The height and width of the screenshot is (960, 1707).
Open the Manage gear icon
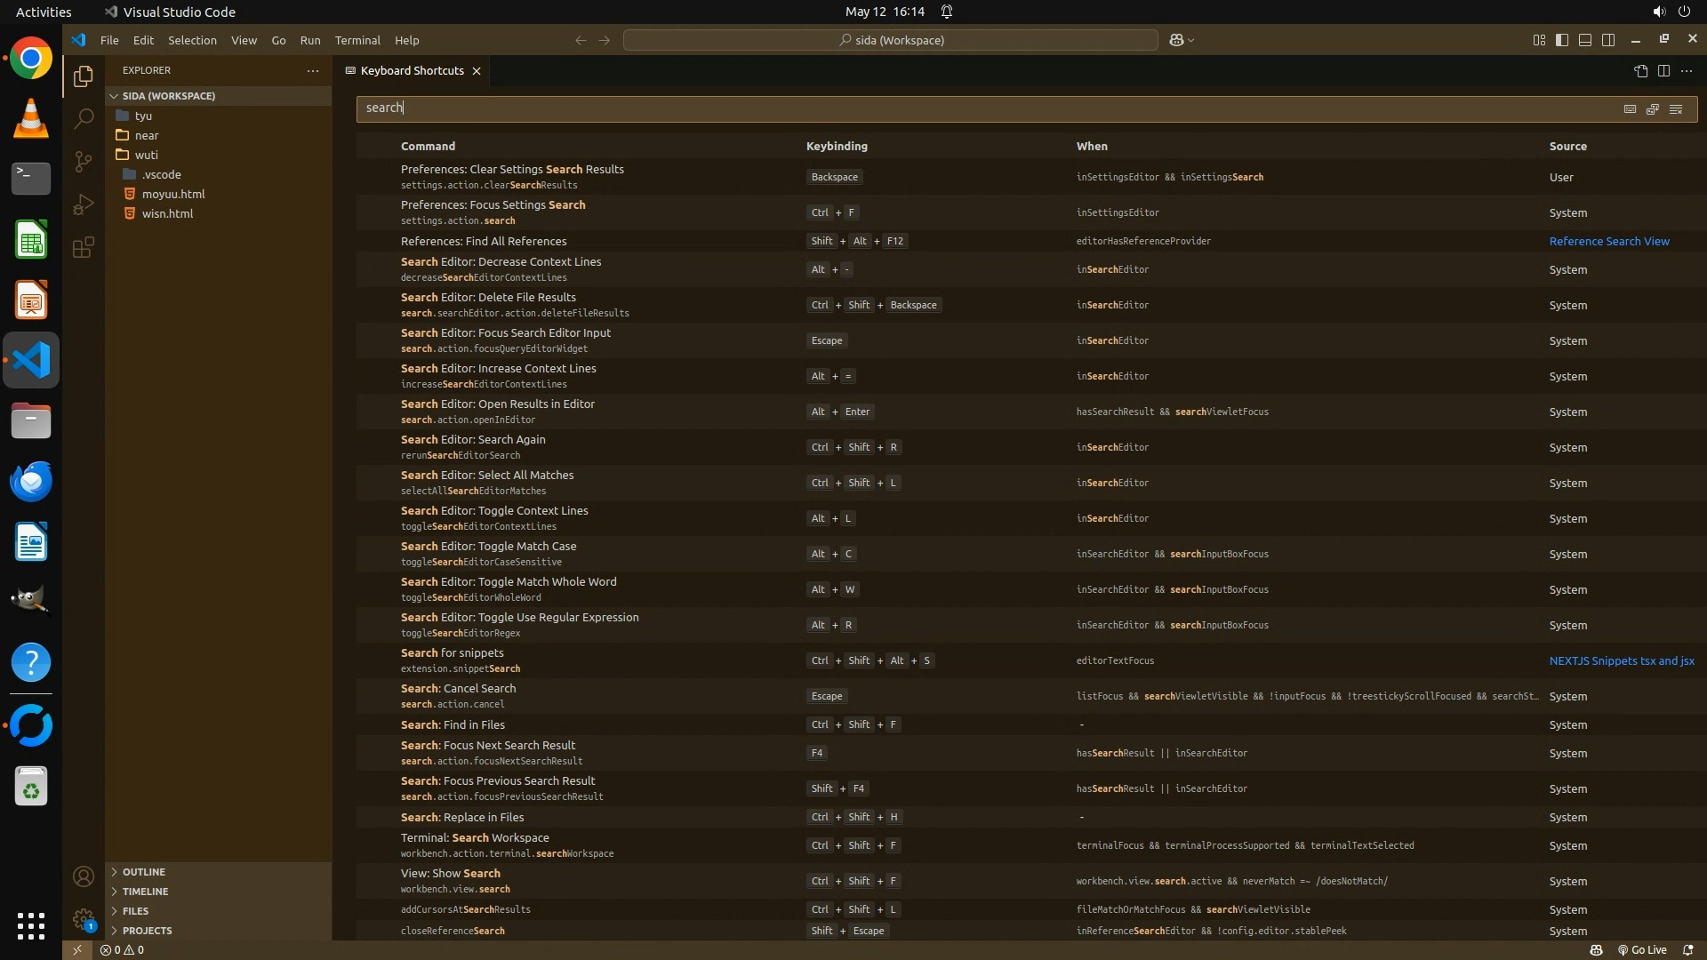pyautogui.click(x=84, y=919)
